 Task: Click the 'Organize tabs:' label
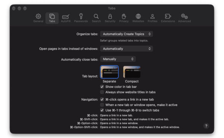pyautogui.click(x=87, y=34)
